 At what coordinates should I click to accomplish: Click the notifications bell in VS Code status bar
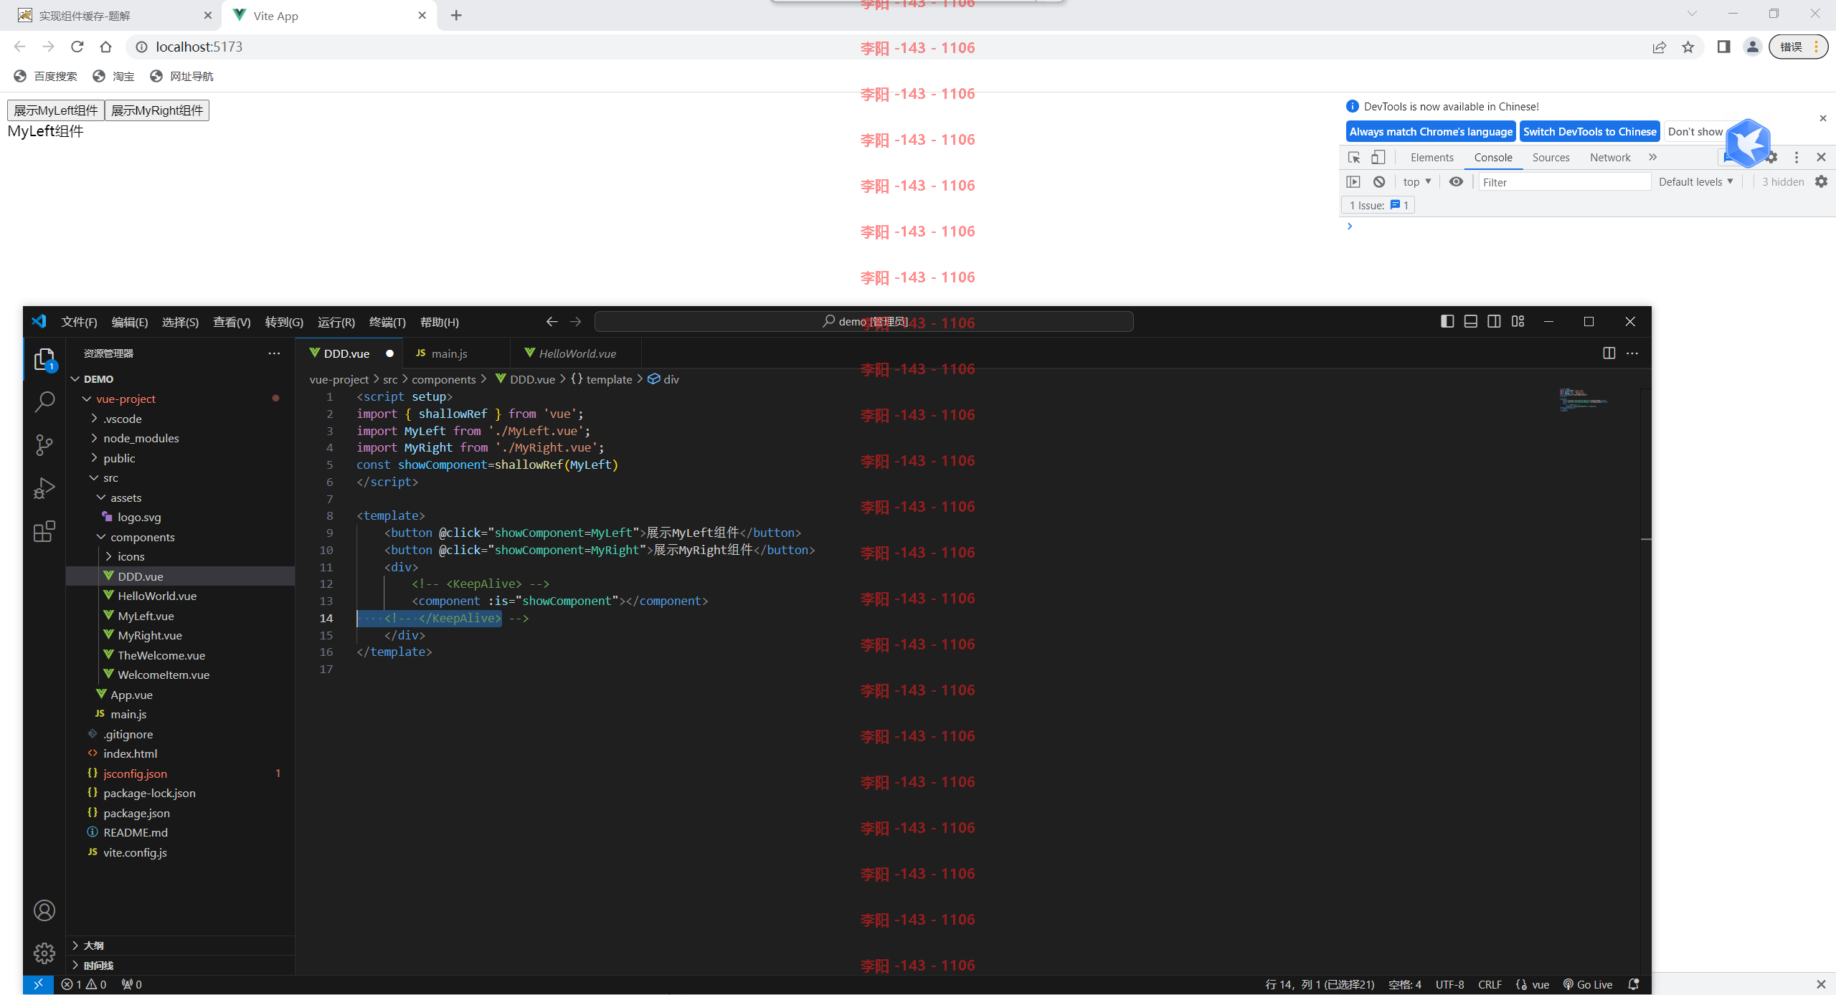pos(1634,984)
